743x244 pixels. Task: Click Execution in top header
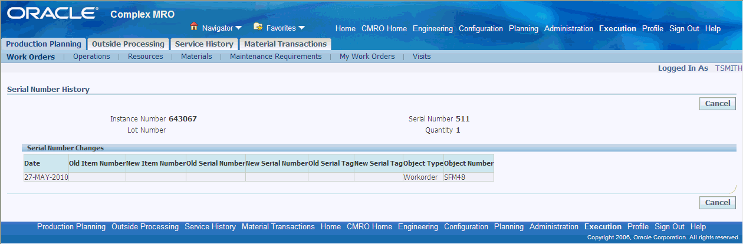[x=617, y=28]
